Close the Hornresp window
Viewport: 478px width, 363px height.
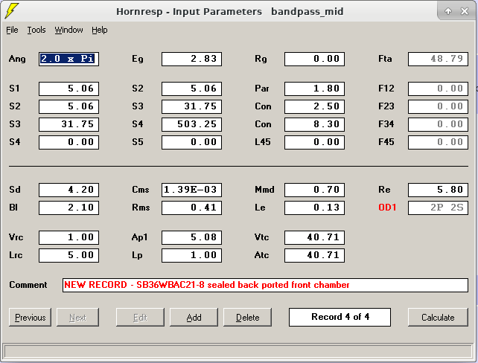tap(465, 11)
